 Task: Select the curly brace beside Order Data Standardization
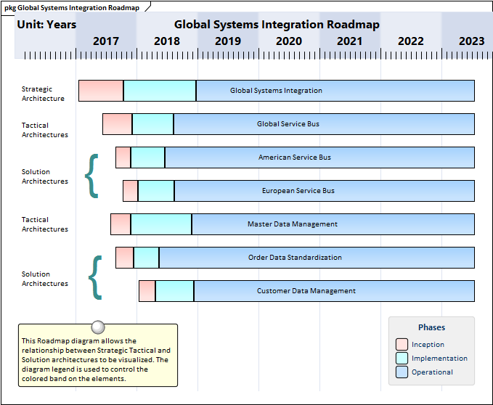pos(94,277)
